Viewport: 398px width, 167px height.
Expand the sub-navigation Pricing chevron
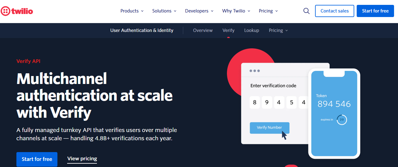(x=286, y=30)
